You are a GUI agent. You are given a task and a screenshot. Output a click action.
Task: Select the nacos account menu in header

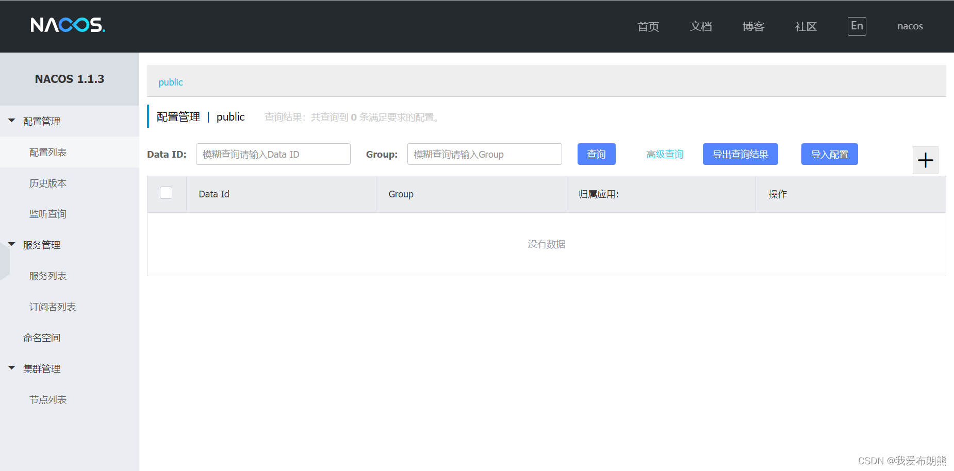point(910,26)
